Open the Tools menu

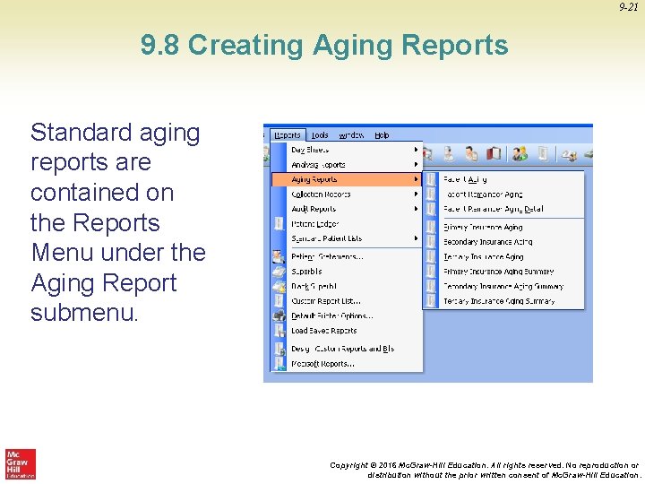pyautogui.click(x=320, y=135)
